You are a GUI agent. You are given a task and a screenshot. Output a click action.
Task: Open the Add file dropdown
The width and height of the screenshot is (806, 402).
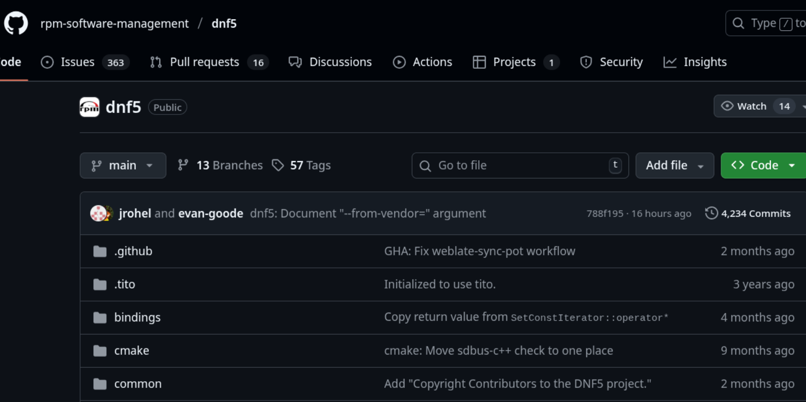674,165
